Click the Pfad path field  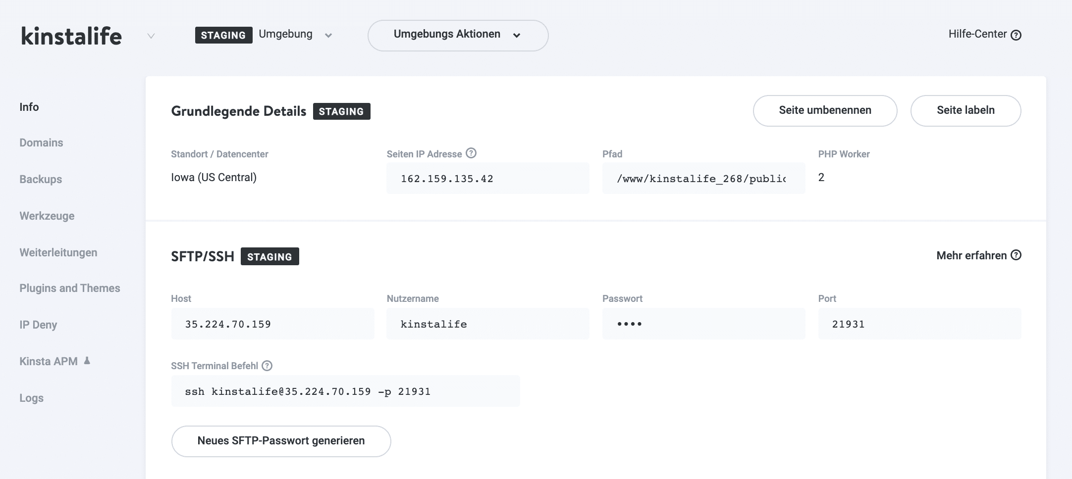point(703,178)
